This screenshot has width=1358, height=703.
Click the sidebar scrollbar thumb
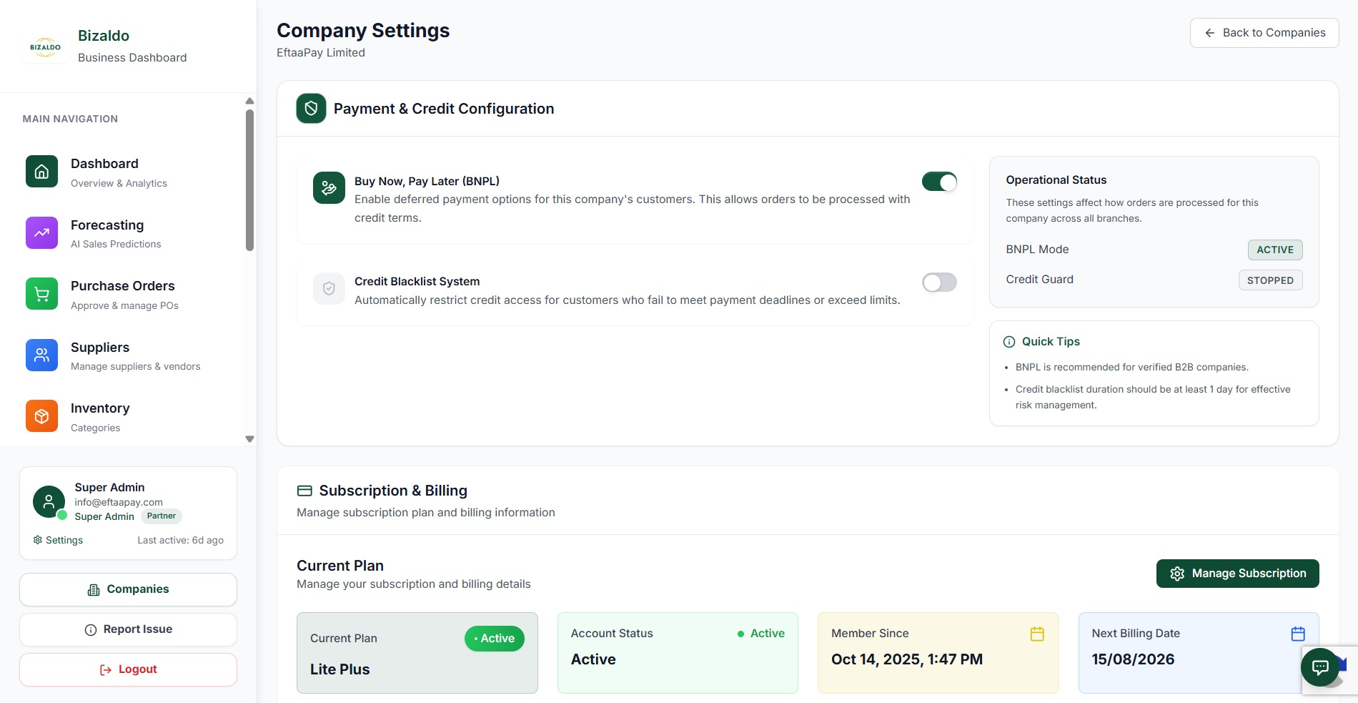[249, 180]
